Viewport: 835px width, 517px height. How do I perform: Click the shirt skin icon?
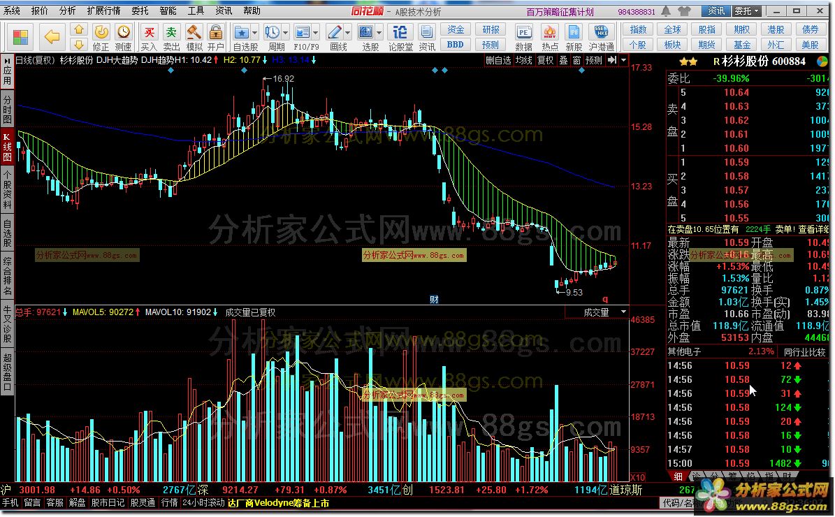pyautogui.click(x=685, y=10)
